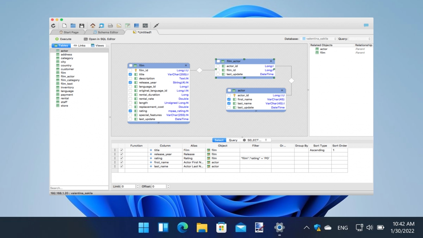Save with the floppy disk icon

[82, 26]
